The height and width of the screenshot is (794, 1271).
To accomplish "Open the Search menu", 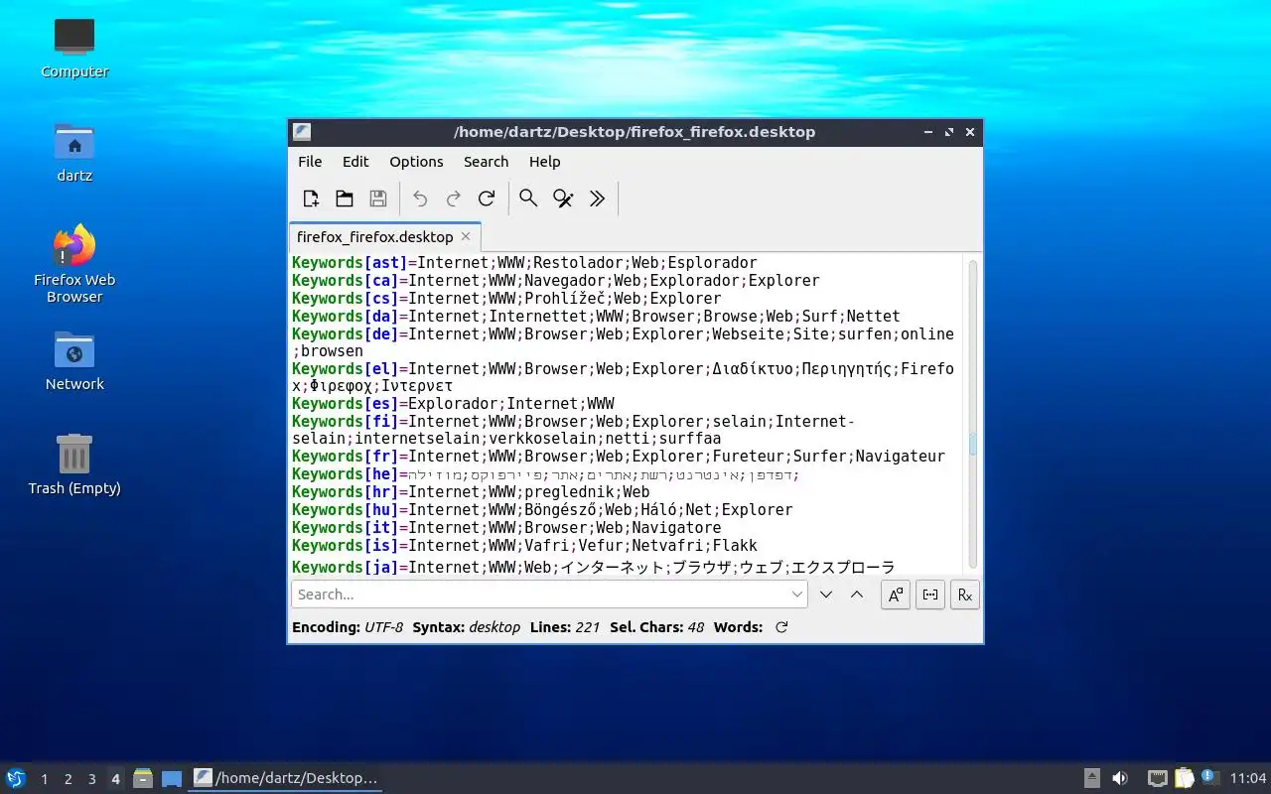I will click(x=486, y=162).
